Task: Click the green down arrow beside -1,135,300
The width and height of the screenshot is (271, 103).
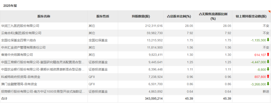Action: [268, 40]
